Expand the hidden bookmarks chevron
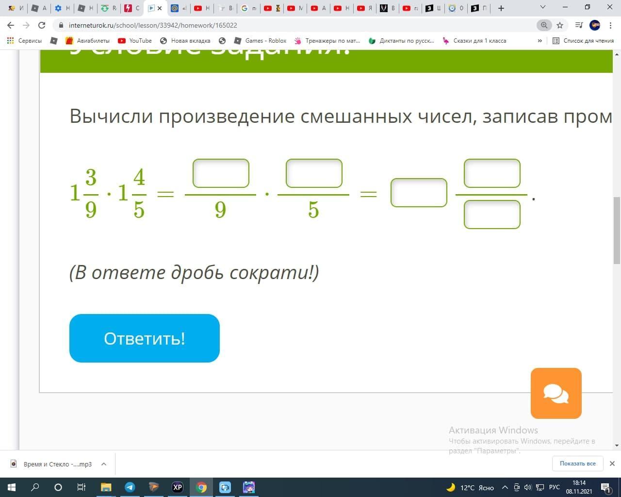621x497 pixels. 540,41
